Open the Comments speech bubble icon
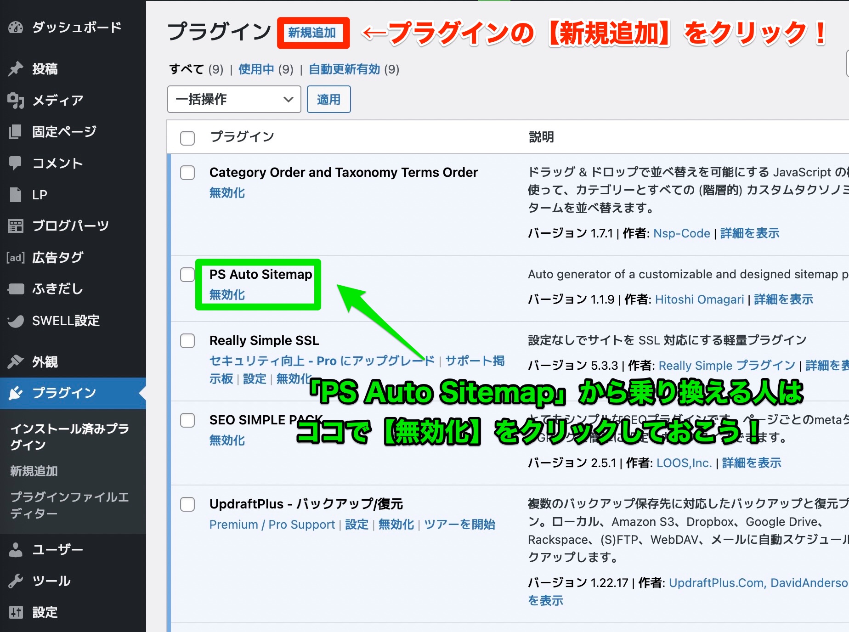Screen dimensions: 849x632 16,163
